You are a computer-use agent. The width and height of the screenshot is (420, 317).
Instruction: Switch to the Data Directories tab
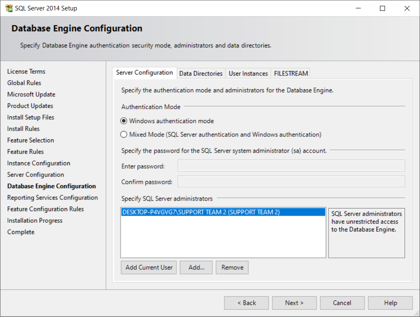[x=201, y=73]
